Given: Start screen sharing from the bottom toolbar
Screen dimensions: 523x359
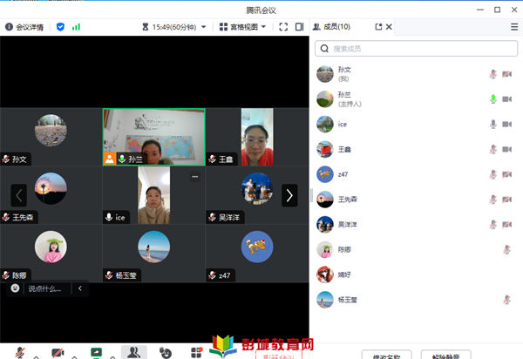Looking at the screenshot, I should (x=97, y=352).
